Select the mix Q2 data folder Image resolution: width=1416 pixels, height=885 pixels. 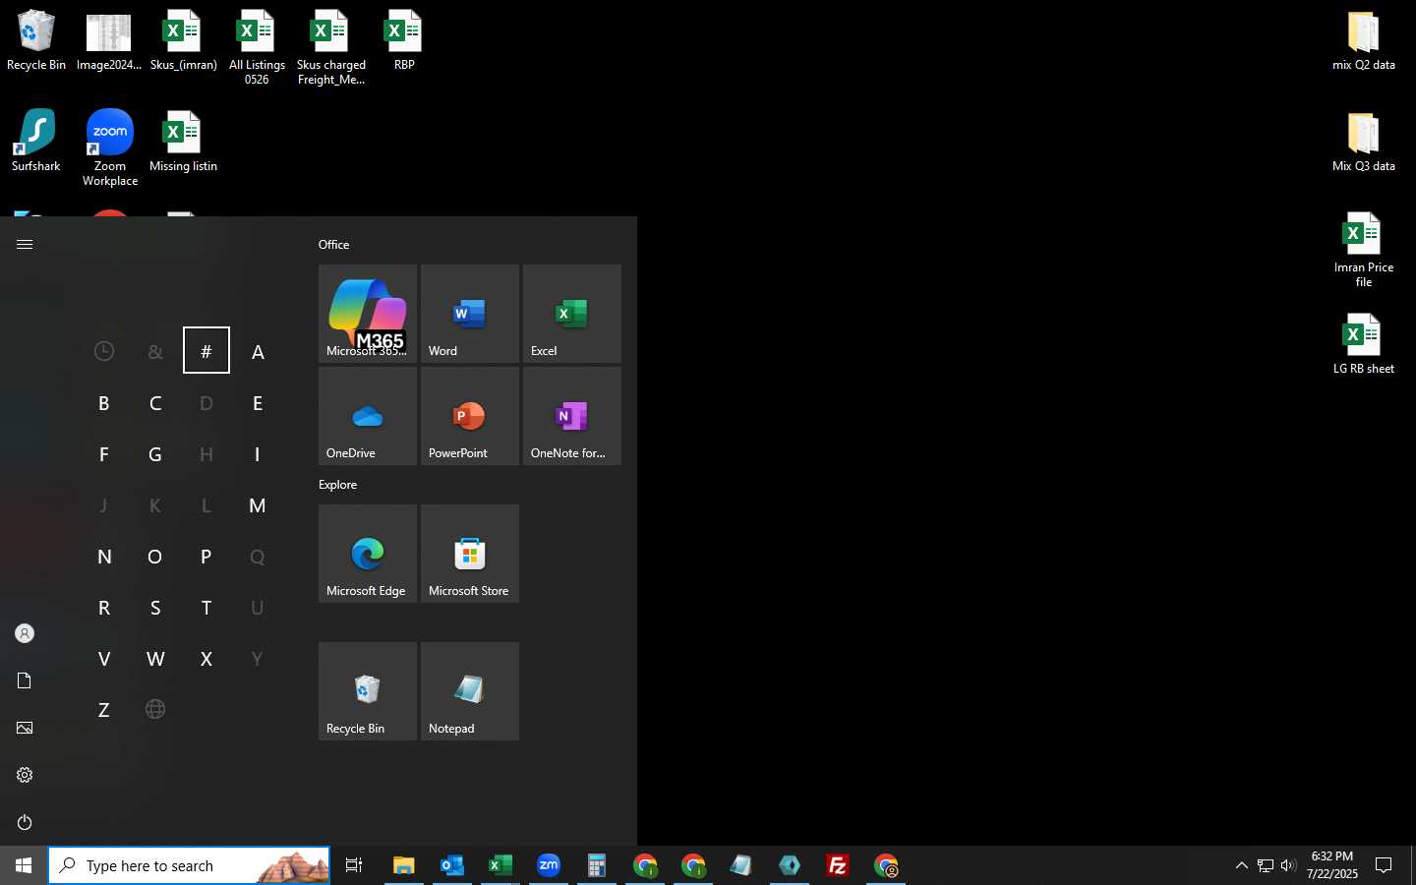(1364, 41)
